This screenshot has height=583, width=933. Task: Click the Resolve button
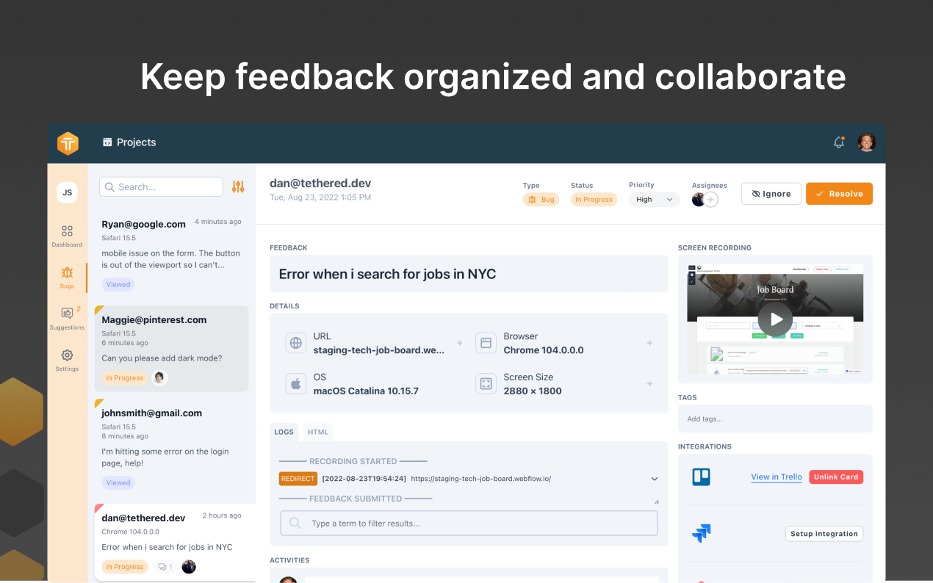839,194
